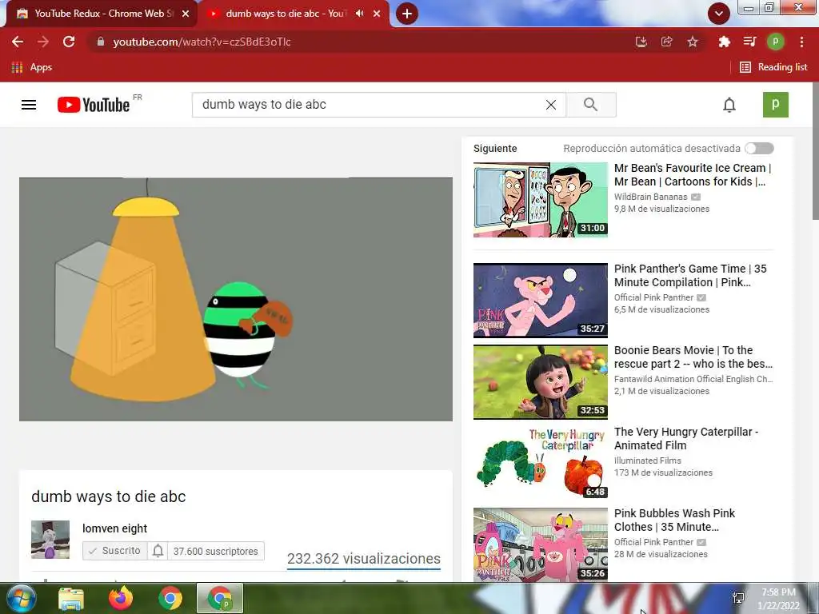Open WildBrain Bananas channel name
819x614 pixels.
651,197
